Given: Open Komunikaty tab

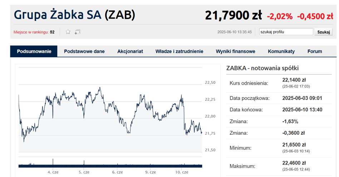Looking at the screenshot, I should coord(281,51).
